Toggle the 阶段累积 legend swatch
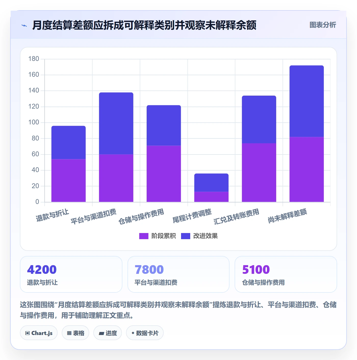Viewport: 357px width, 360px height. [144, 236]
